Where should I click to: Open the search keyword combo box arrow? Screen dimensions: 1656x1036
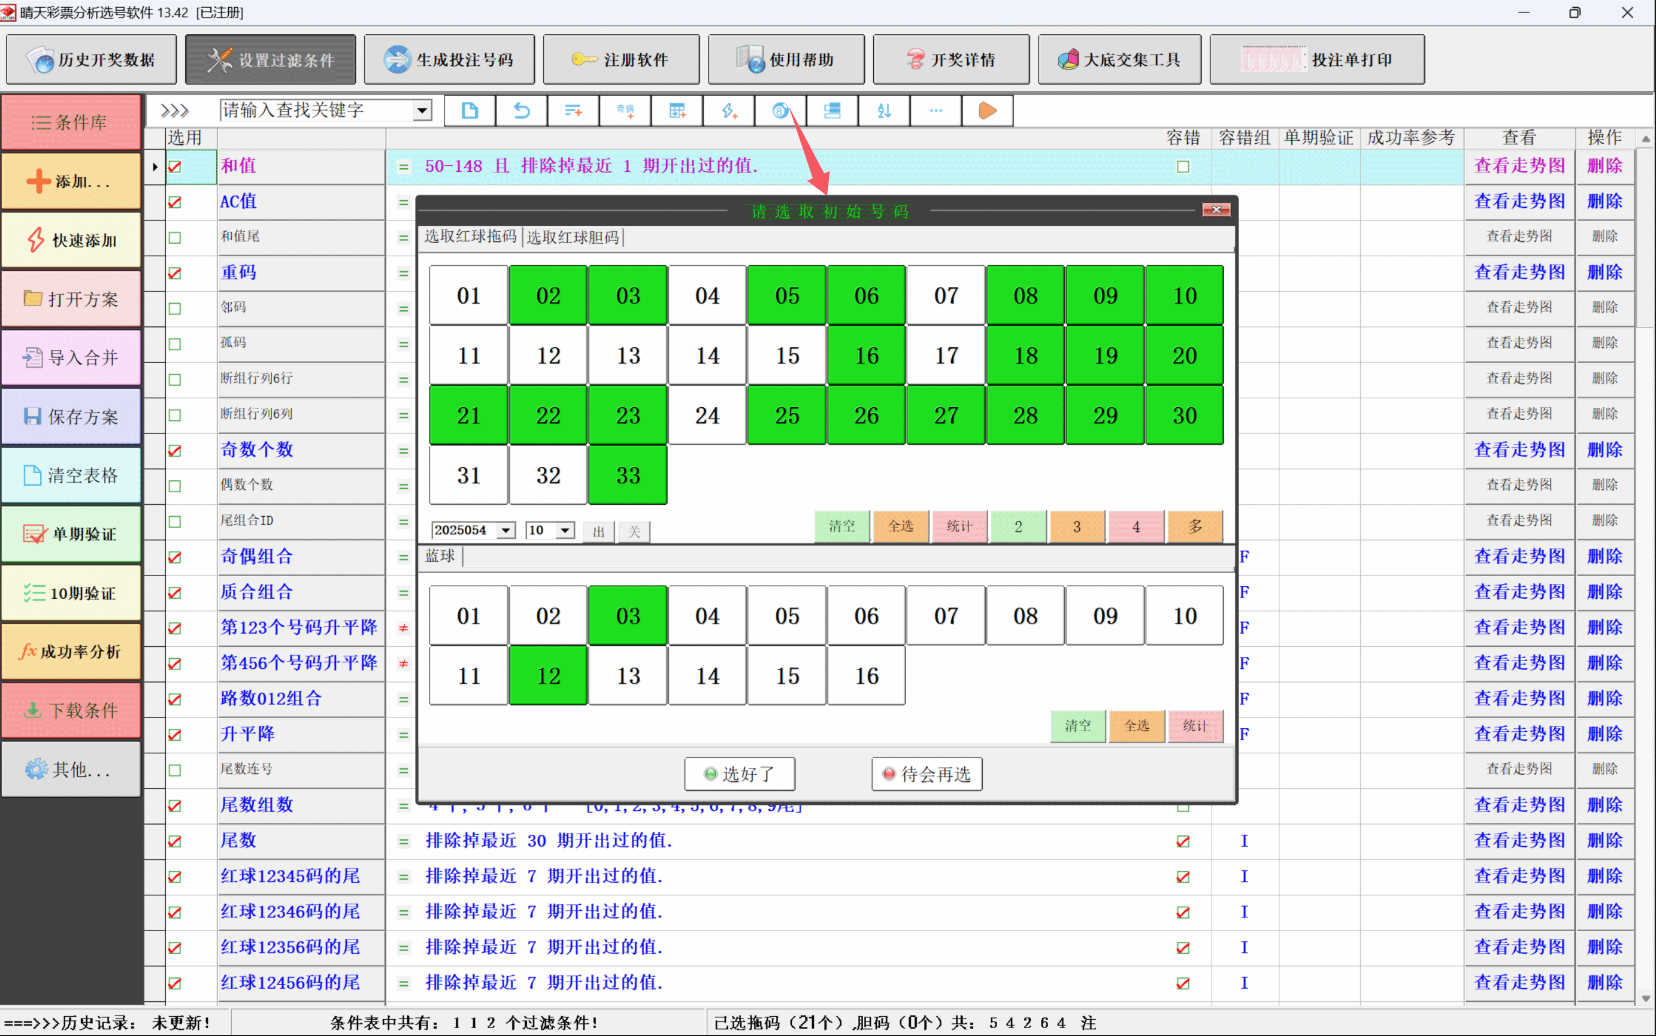(423, 110)
